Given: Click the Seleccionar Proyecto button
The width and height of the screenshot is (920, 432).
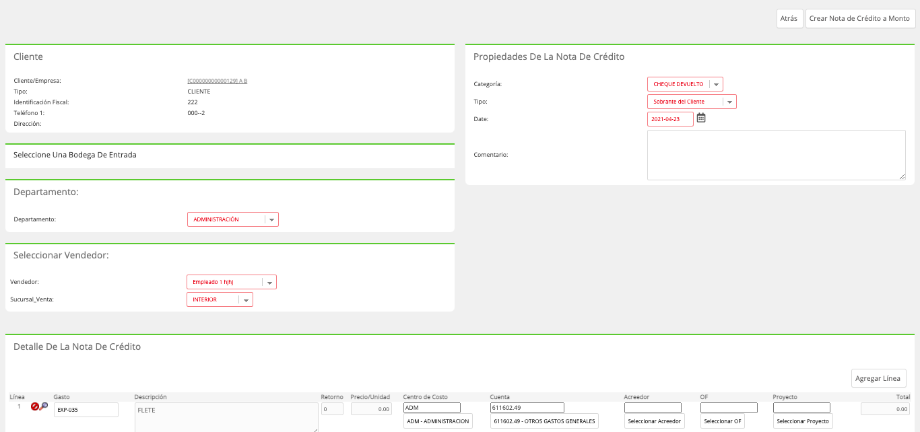Looking at the screenshot, I should pos(803,421).
